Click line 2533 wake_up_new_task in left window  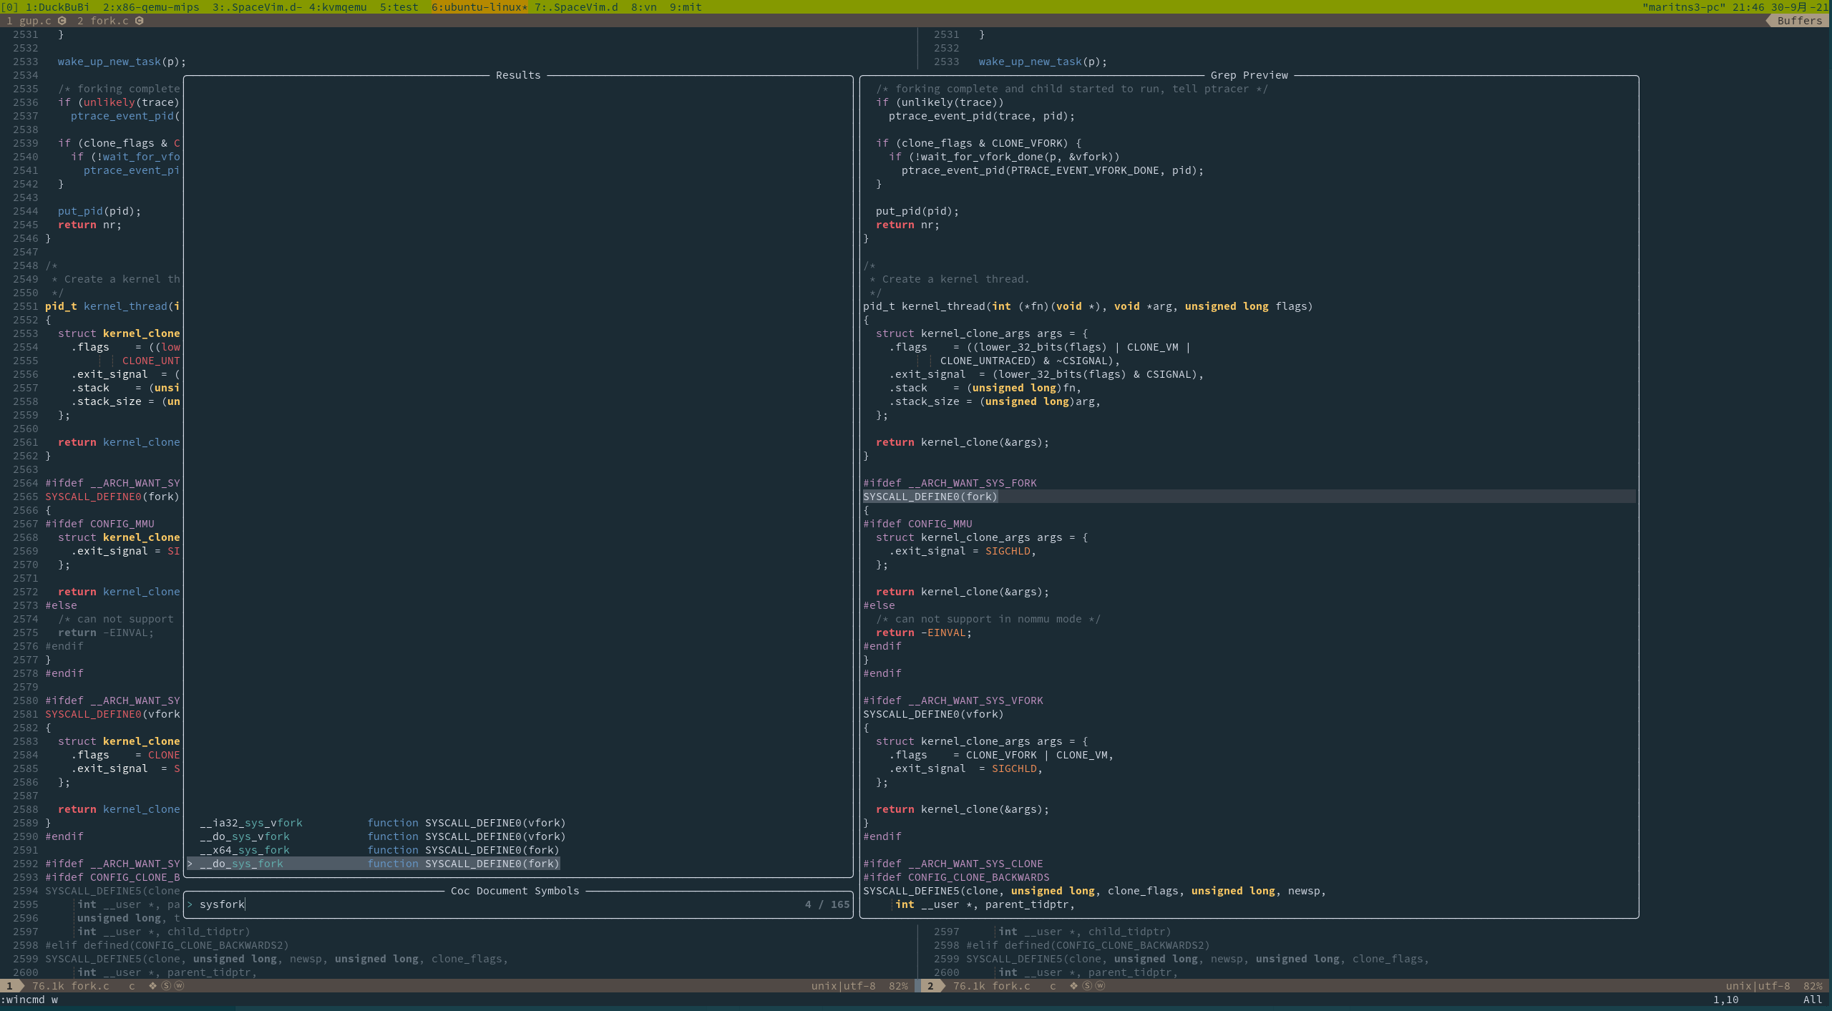point(122,62)
